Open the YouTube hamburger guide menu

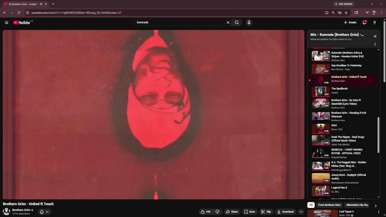(6, 22)
